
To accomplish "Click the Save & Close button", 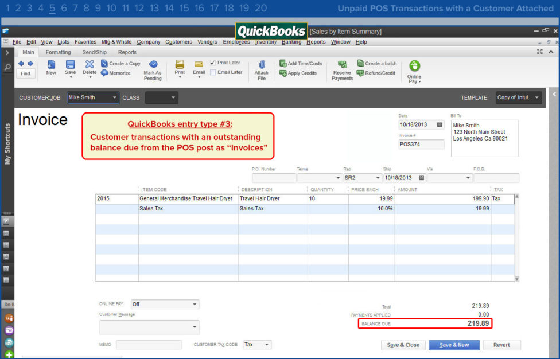I will [403, 345].
